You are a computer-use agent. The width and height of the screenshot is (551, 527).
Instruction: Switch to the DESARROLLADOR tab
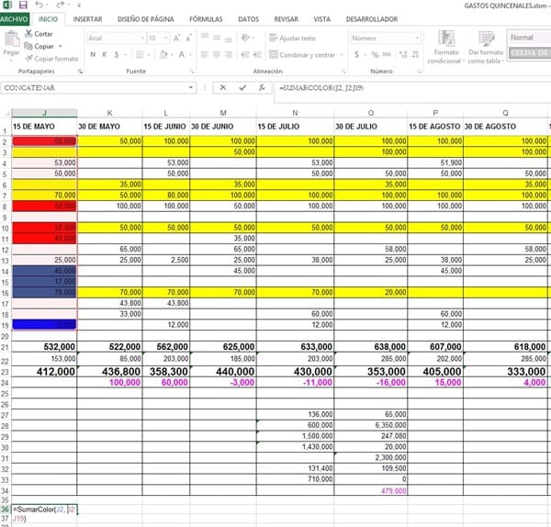click(372, 19)
